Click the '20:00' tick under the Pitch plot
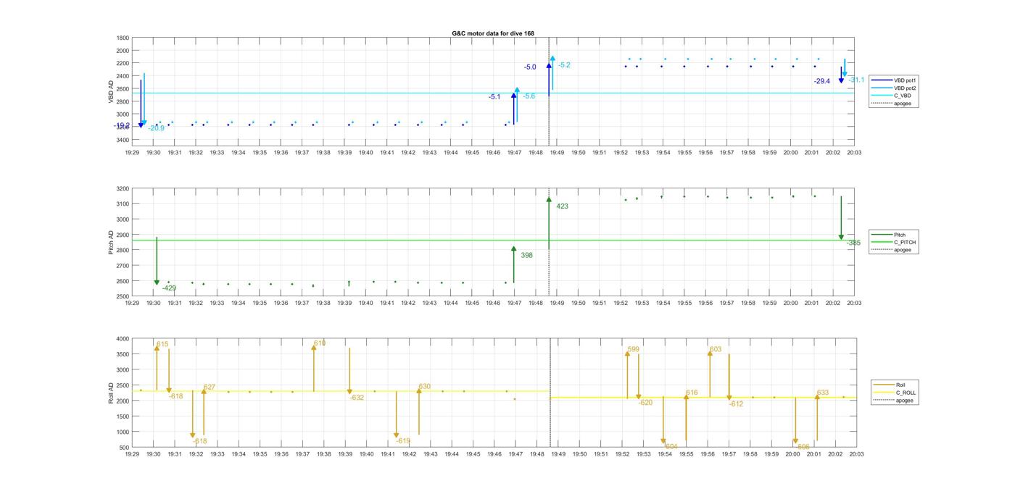 (791, 304)
